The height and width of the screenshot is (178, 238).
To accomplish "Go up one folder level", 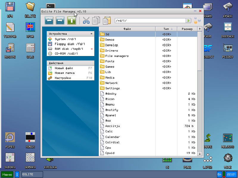I will tap(71, 20).
